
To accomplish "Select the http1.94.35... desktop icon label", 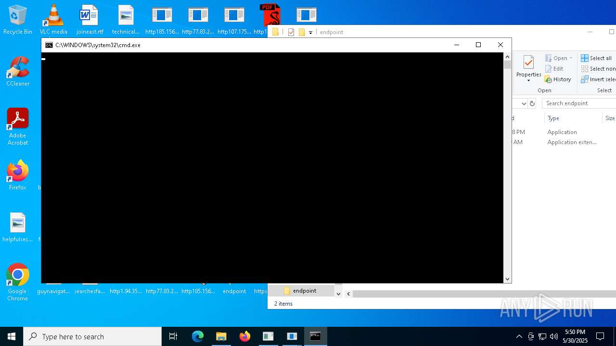I will [126, 291].
